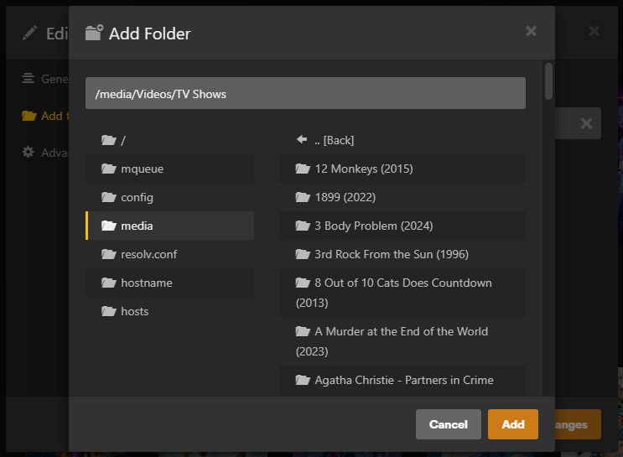The height and width of the screenshot is (457, 623).
Task: Click the folder icon for 12 Monkeys
Action: click(303, 169)
